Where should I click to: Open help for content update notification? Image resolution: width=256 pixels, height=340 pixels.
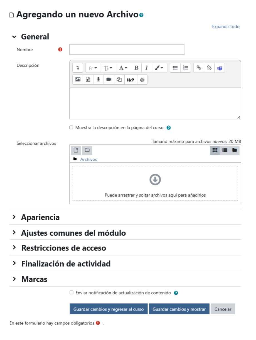coord(176,293)
